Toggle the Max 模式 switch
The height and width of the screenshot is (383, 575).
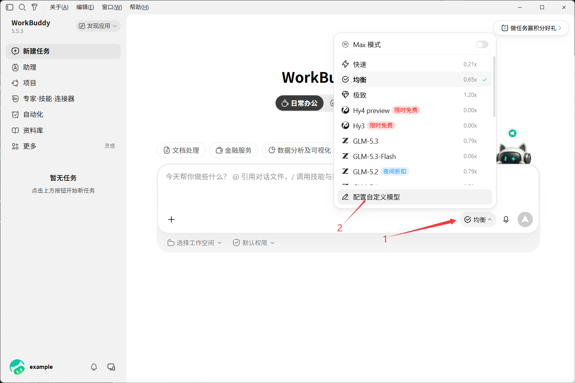pyautogui.click(x=482, y=44)
